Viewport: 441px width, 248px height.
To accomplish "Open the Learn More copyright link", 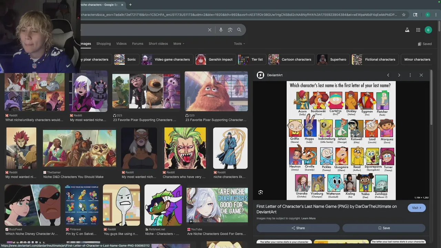I will [308, 218].
